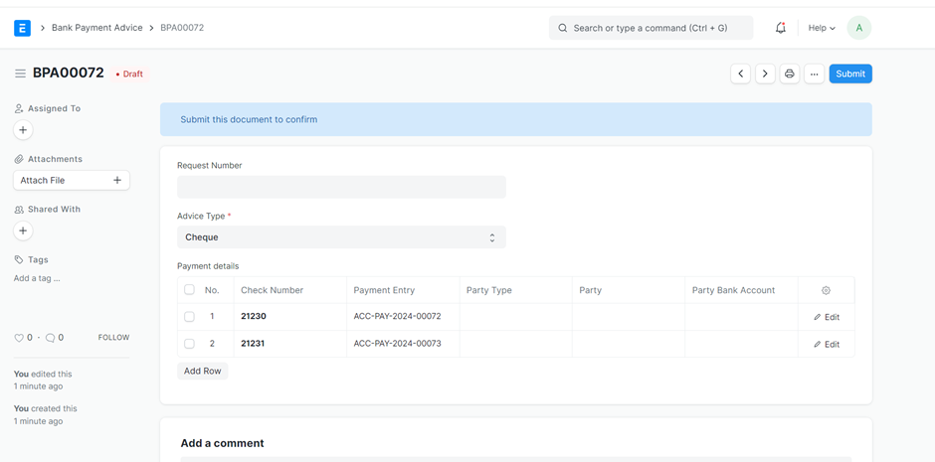Click the print document icon

[790, 74]
